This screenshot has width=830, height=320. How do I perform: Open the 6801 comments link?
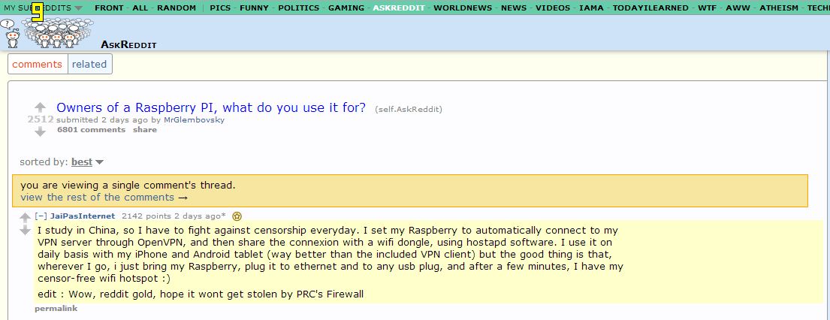coord(92,129)
